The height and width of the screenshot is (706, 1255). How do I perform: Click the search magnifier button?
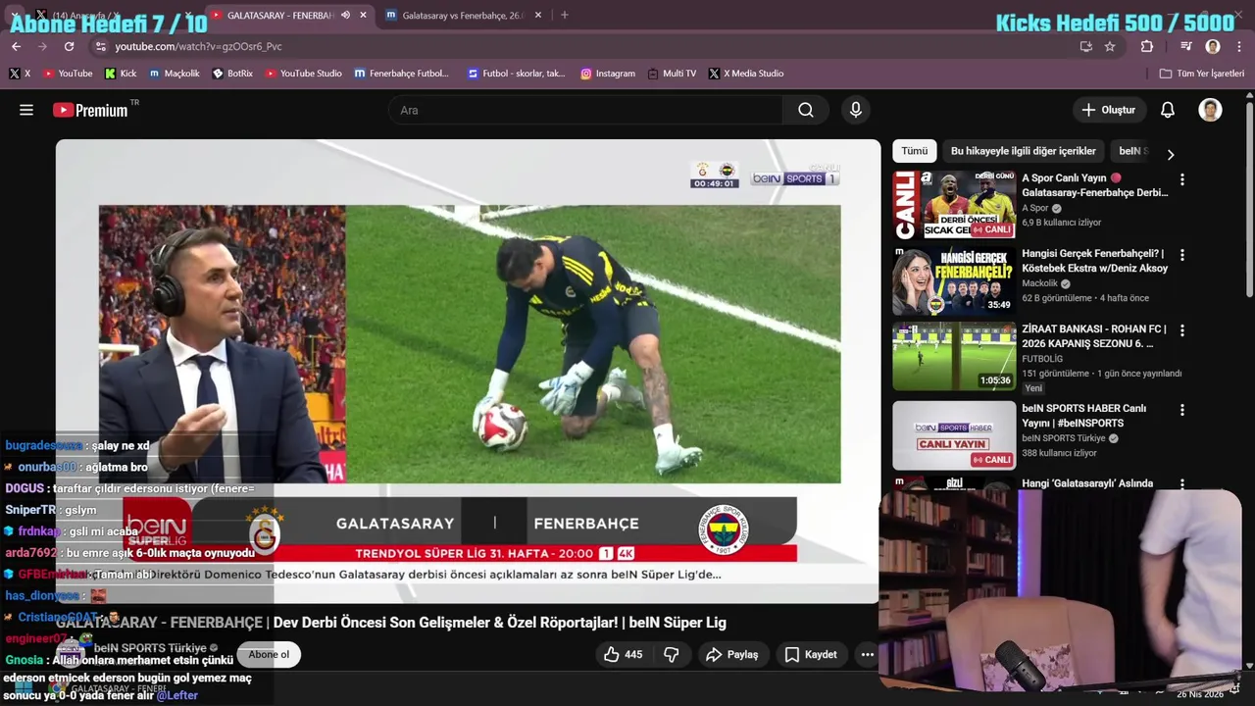tap(806, 110)
